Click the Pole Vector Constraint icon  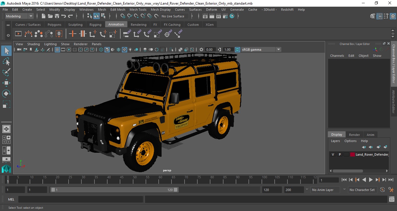point(178,34)
